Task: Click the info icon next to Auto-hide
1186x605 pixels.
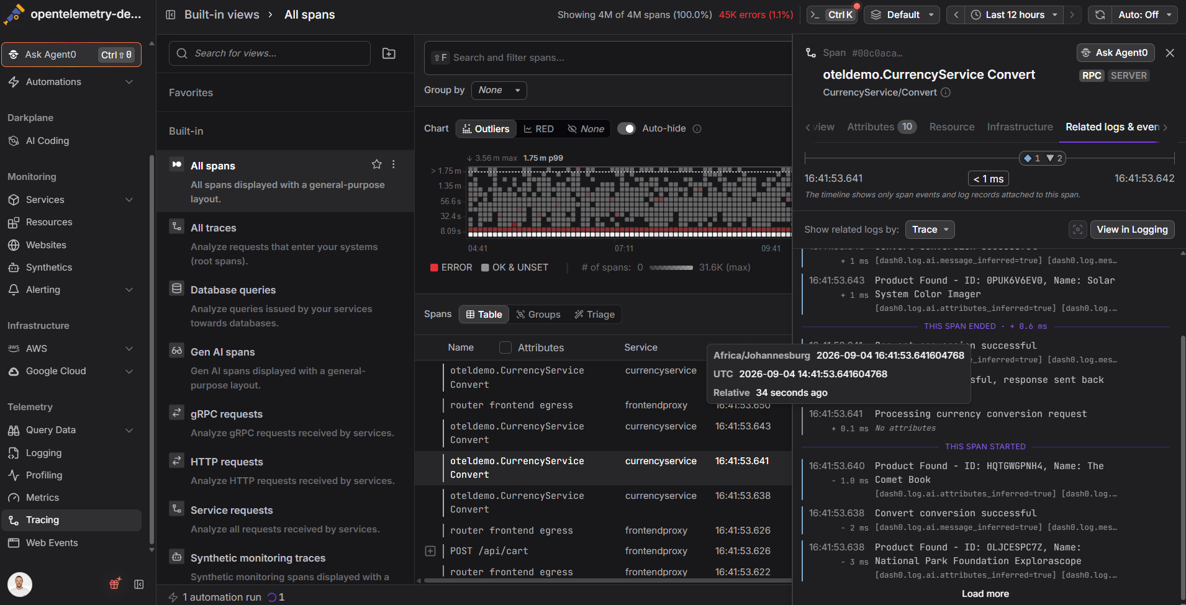Action: 697,129
